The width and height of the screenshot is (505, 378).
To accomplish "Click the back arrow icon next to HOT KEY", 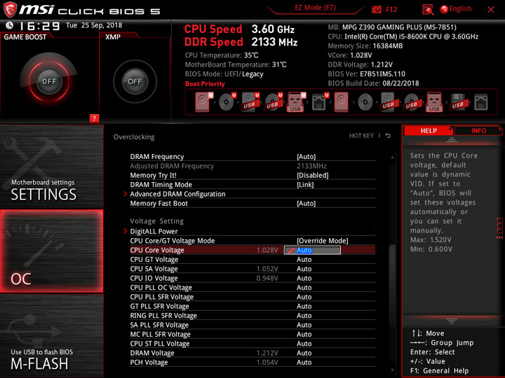I will tap(388, 136).
